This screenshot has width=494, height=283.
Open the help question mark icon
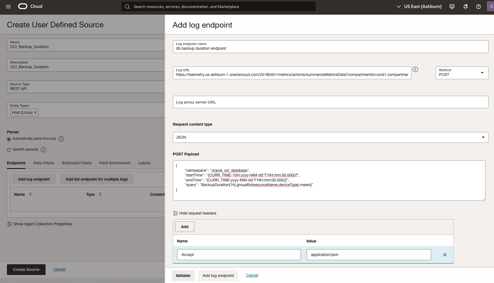click(x=479, y=6)
